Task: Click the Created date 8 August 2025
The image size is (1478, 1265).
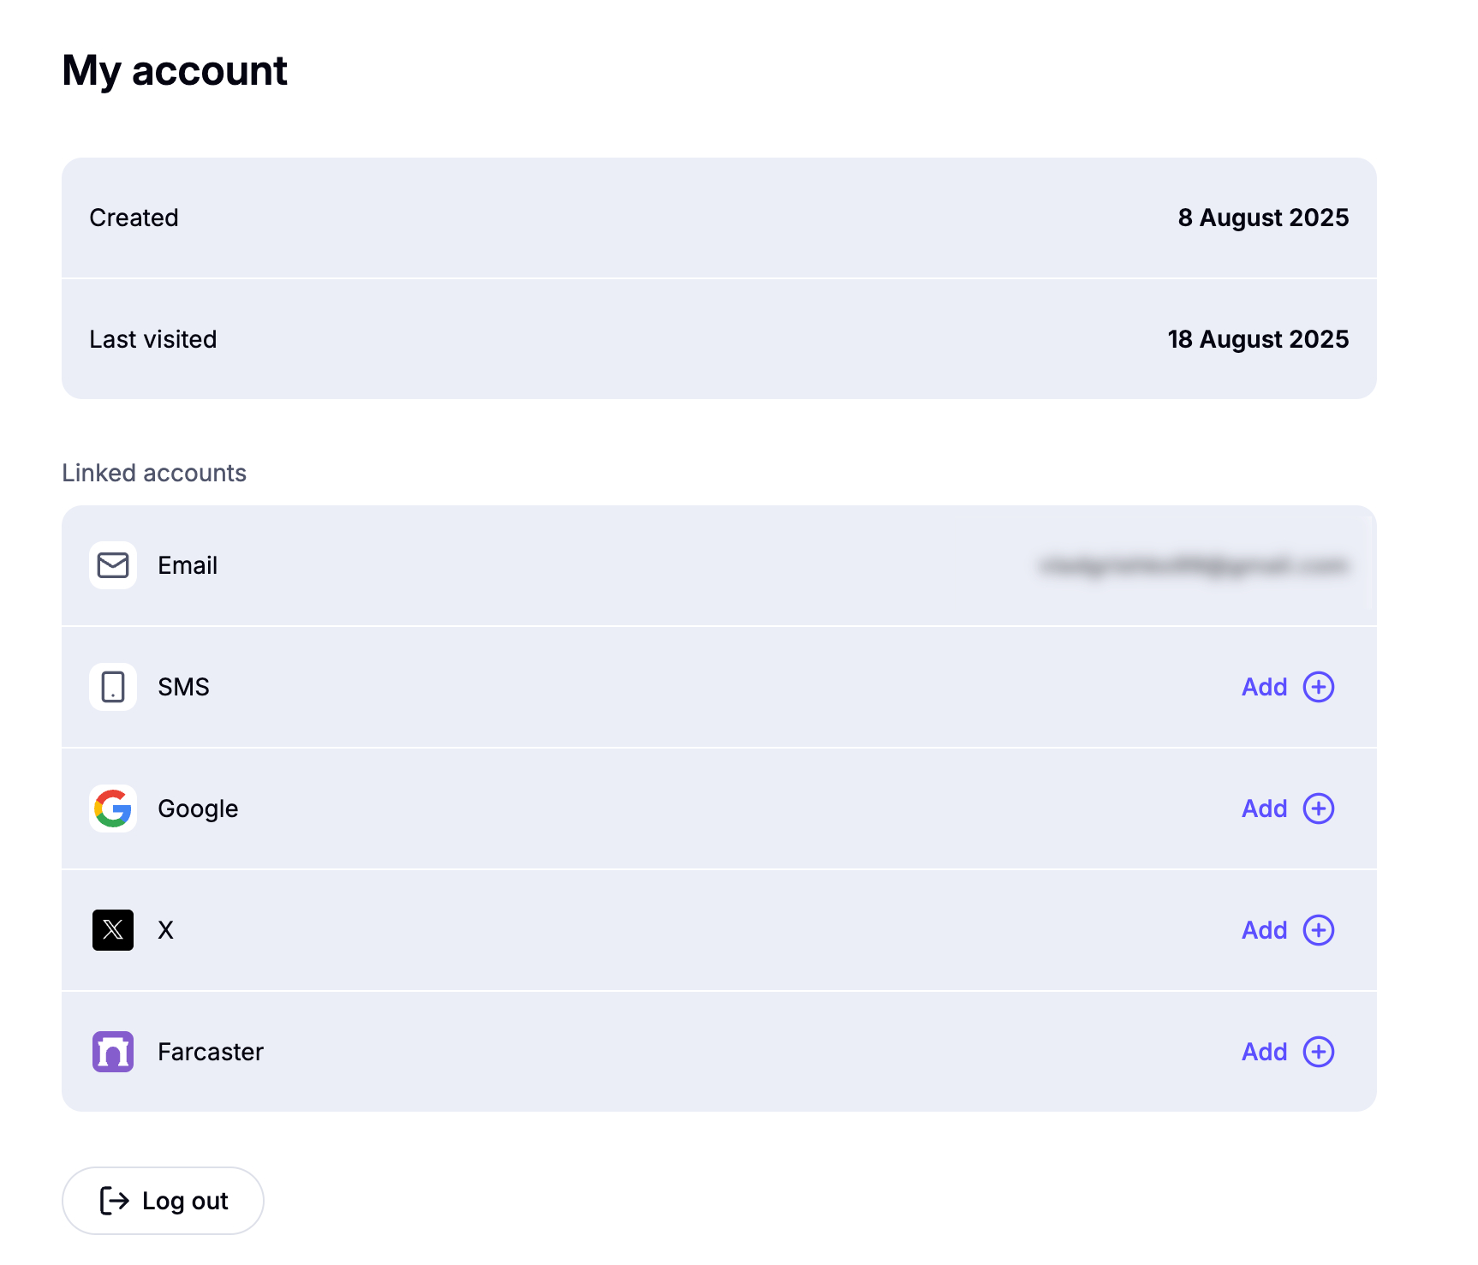Action: [1262, 218]
